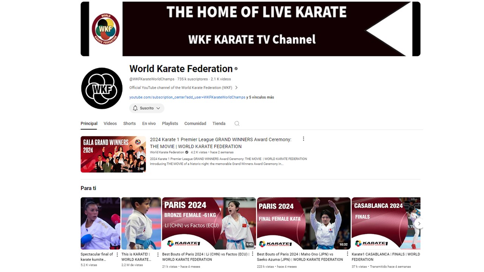
Task: Click 'Spectacular final of karate kumite' title
Action: point(97,257)
